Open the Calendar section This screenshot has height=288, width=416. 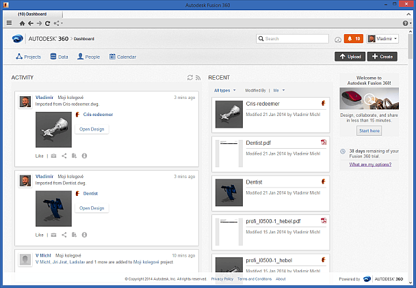[122, 57]
